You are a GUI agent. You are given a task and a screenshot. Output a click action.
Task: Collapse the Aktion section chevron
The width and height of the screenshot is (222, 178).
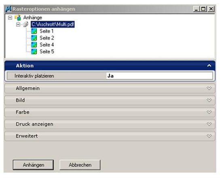click(209, 66)
